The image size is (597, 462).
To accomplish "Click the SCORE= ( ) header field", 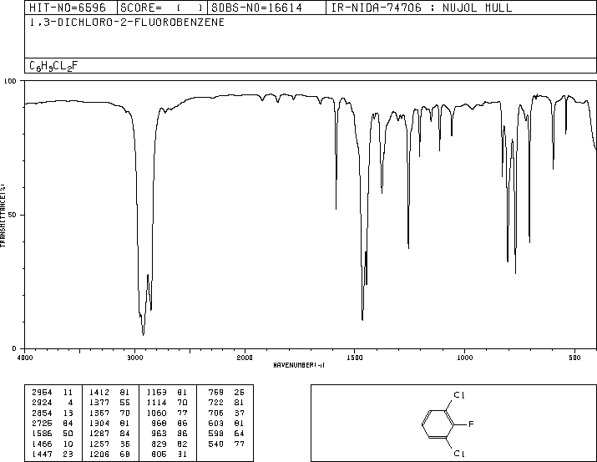I will 161,8.
